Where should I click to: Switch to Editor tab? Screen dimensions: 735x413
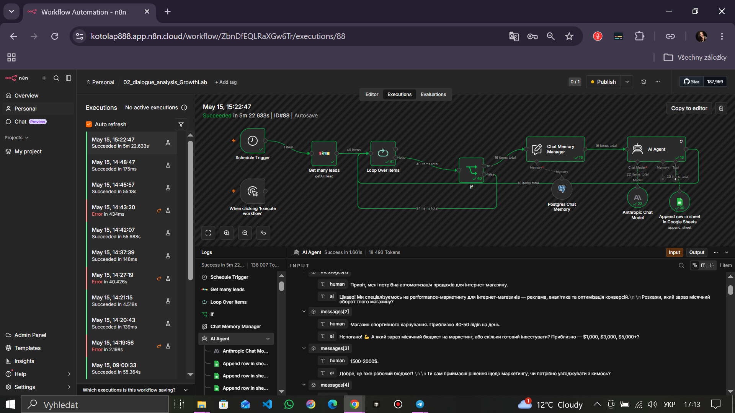372,94
